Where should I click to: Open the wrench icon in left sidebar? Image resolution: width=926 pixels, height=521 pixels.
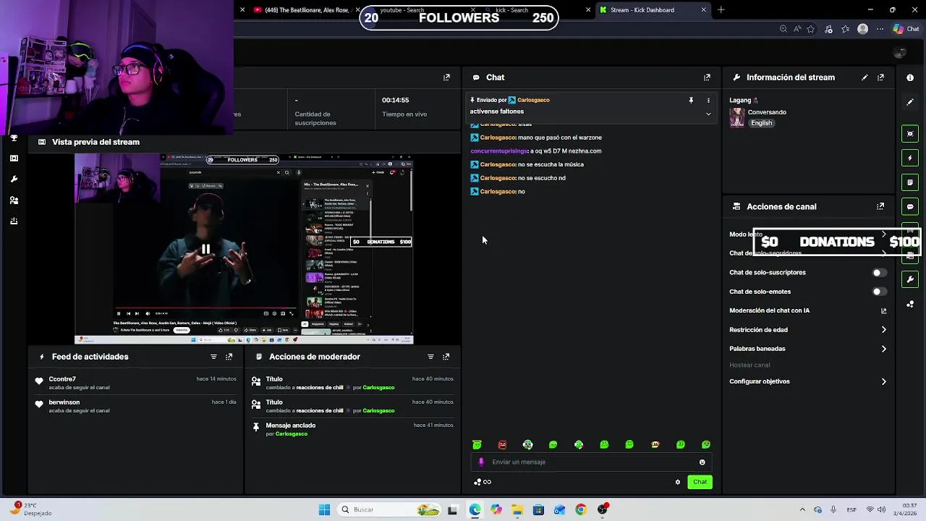click(14, 179)
